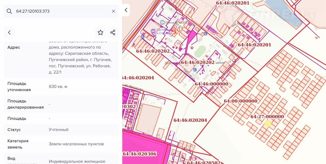Click the bus stop icon on Рабочая ул
Screen dimensions: 326x164
195,70
